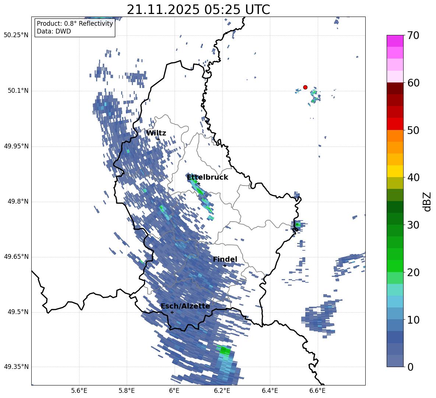Click the colorbar value 20

coord(413,272)
